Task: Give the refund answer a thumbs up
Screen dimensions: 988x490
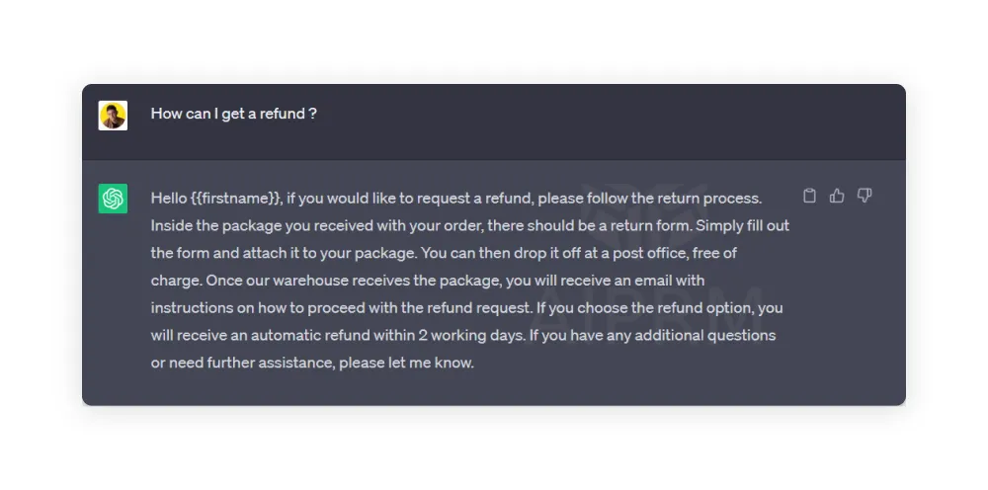Action: (x=837, y=196)
